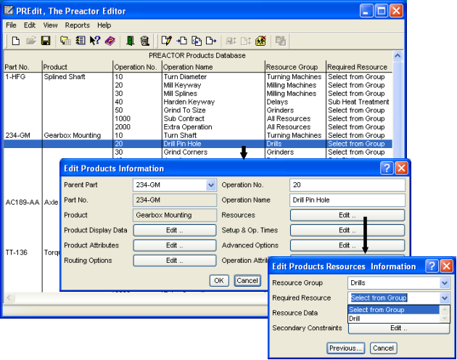Click Edit button for Advanced Options
Viewport: 457px width, 360px height.
coord(347,245)
